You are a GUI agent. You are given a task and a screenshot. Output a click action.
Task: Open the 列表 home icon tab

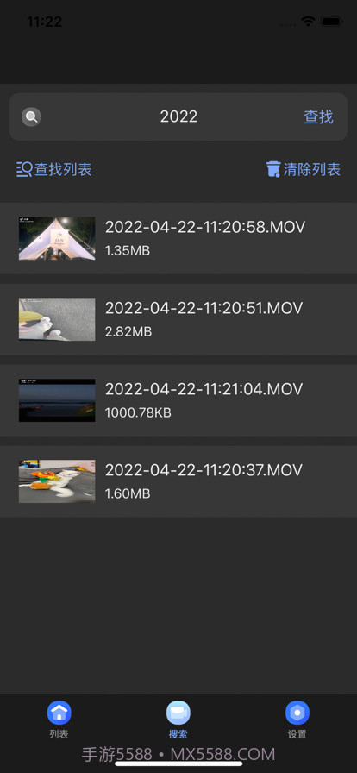[x=60, y=713]
